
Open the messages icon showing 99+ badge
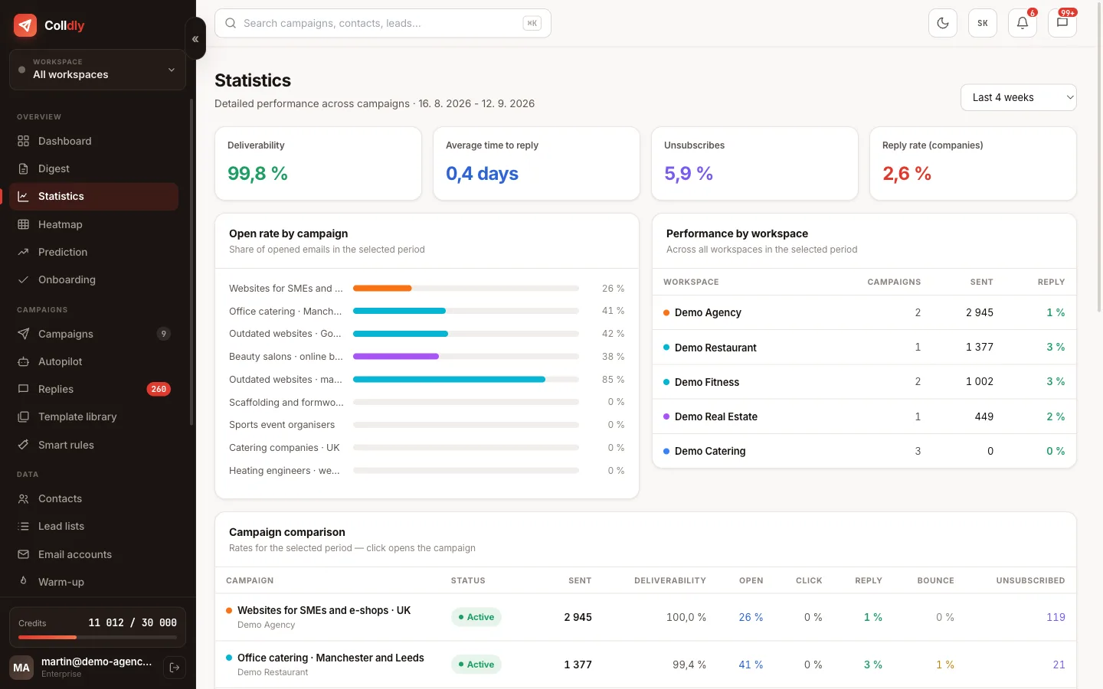click(x=1062, y=23)
